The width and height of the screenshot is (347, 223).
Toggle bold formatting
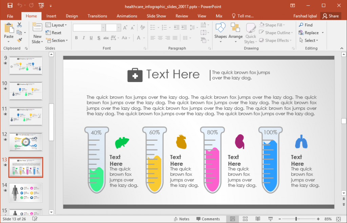pyautogui.click(x=76, y=38)
